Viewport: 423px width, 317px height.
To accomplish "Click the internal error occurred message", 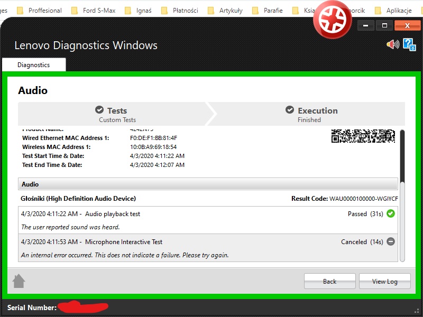I will 125,255.
